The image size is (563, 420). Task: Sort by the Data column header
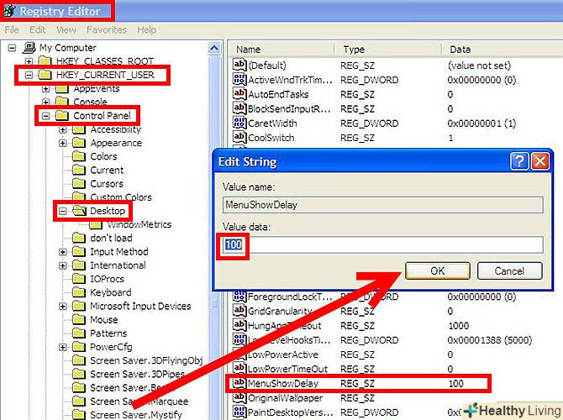click(x=502, y=50)
